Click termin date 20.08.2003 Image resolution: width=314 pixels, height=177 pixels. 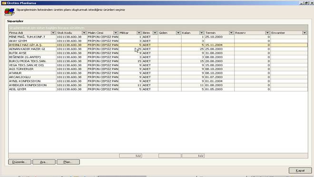click(214, 61)
